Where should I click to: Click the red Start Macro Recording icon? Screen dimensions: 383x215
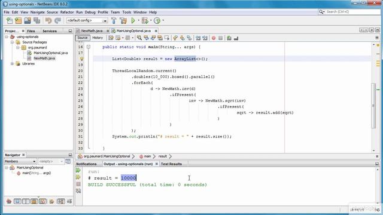[214, 38]
